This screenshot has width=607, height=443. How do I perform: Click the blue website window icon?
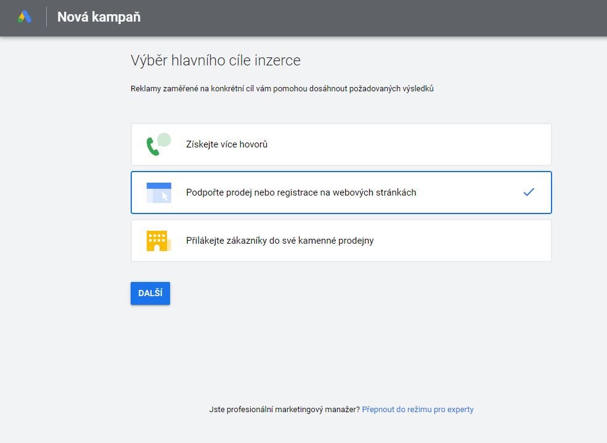(159, 193)
